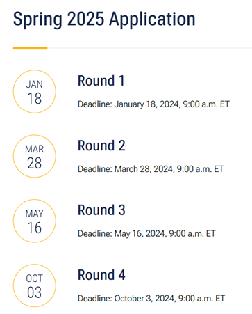Image resolution: width=252 pixels, height=314 pixels.
Task: Click the OCT 03 date circle
Action: [35, 285]
